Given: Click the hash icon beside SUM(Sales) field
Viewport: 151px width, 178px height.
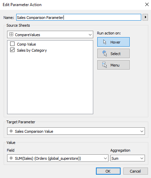Looking at the screenshot, I should (x=11, y=158).
